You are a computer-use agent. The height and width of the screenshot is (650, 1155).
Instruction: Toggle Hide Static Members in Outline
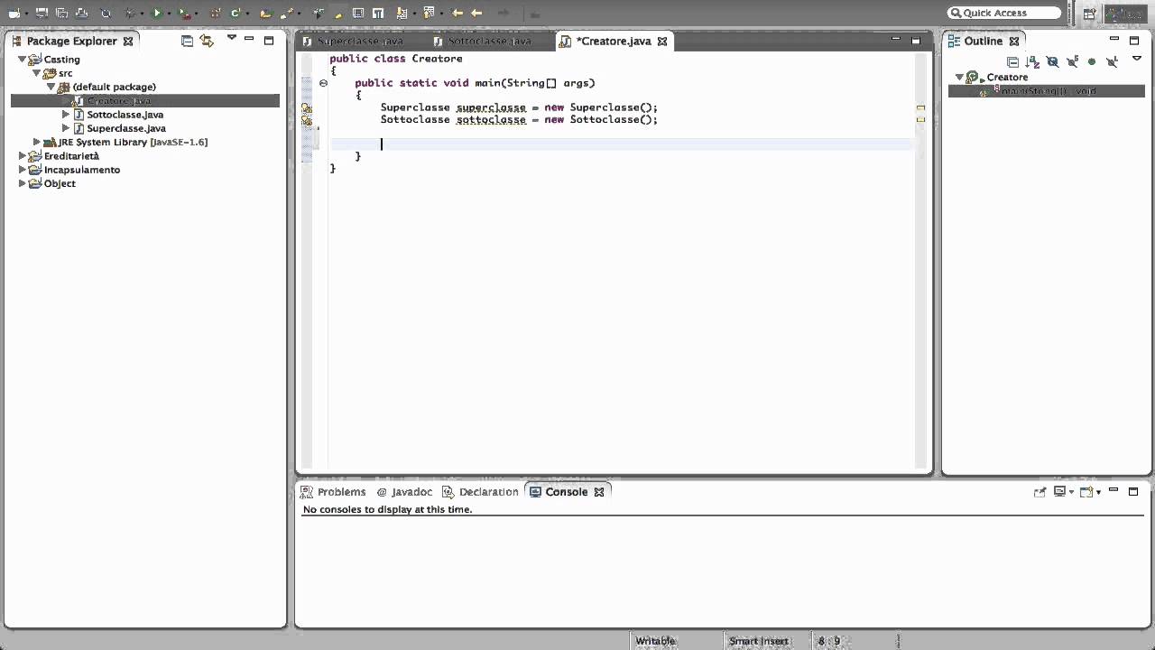(x=1072, y=62)
